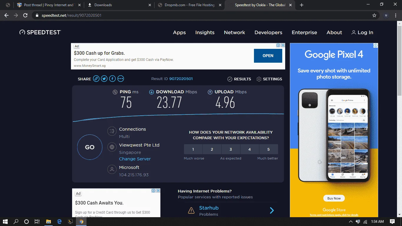Click the OPEN button in the top ad
This screenshot has height=226, width=402.
(x=268, y=56)
